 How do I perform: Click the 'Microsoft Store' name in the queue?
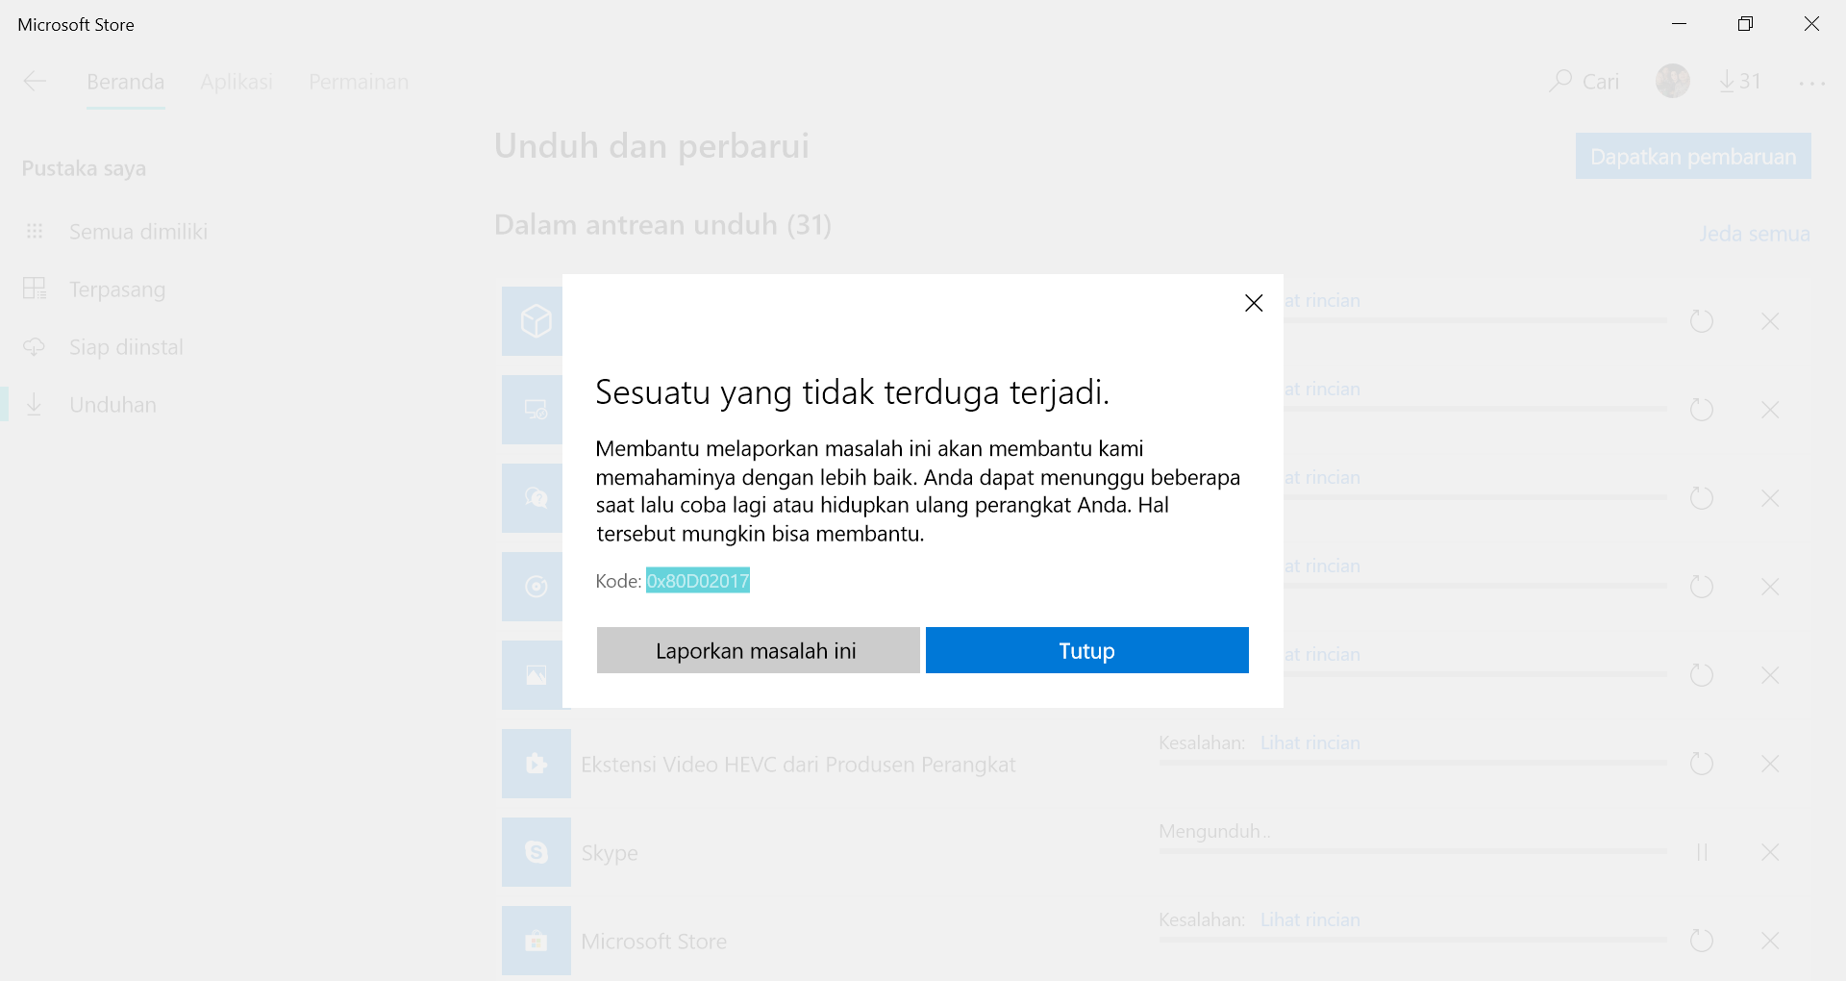point(654,942)
